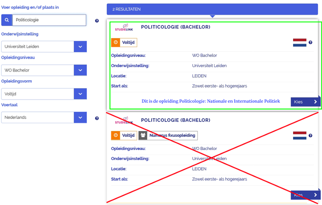Expand the WO Bachelor level dropdown arrow
Image resolution: width=322 pixels, height=205 pixels.
80,70
